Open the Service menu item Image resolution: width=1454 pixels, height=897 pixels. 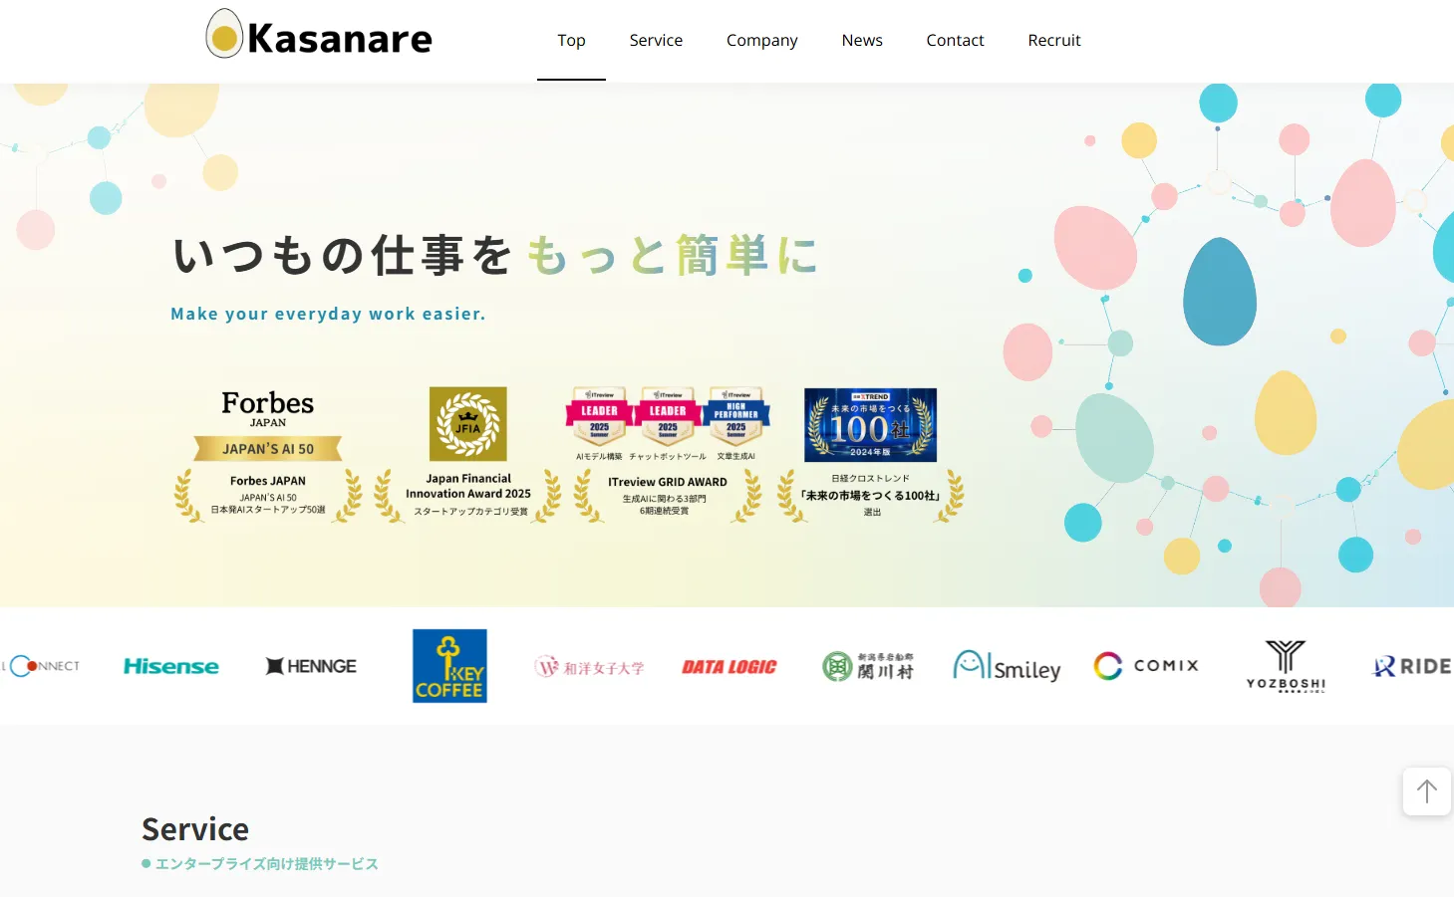coord(656,41)
